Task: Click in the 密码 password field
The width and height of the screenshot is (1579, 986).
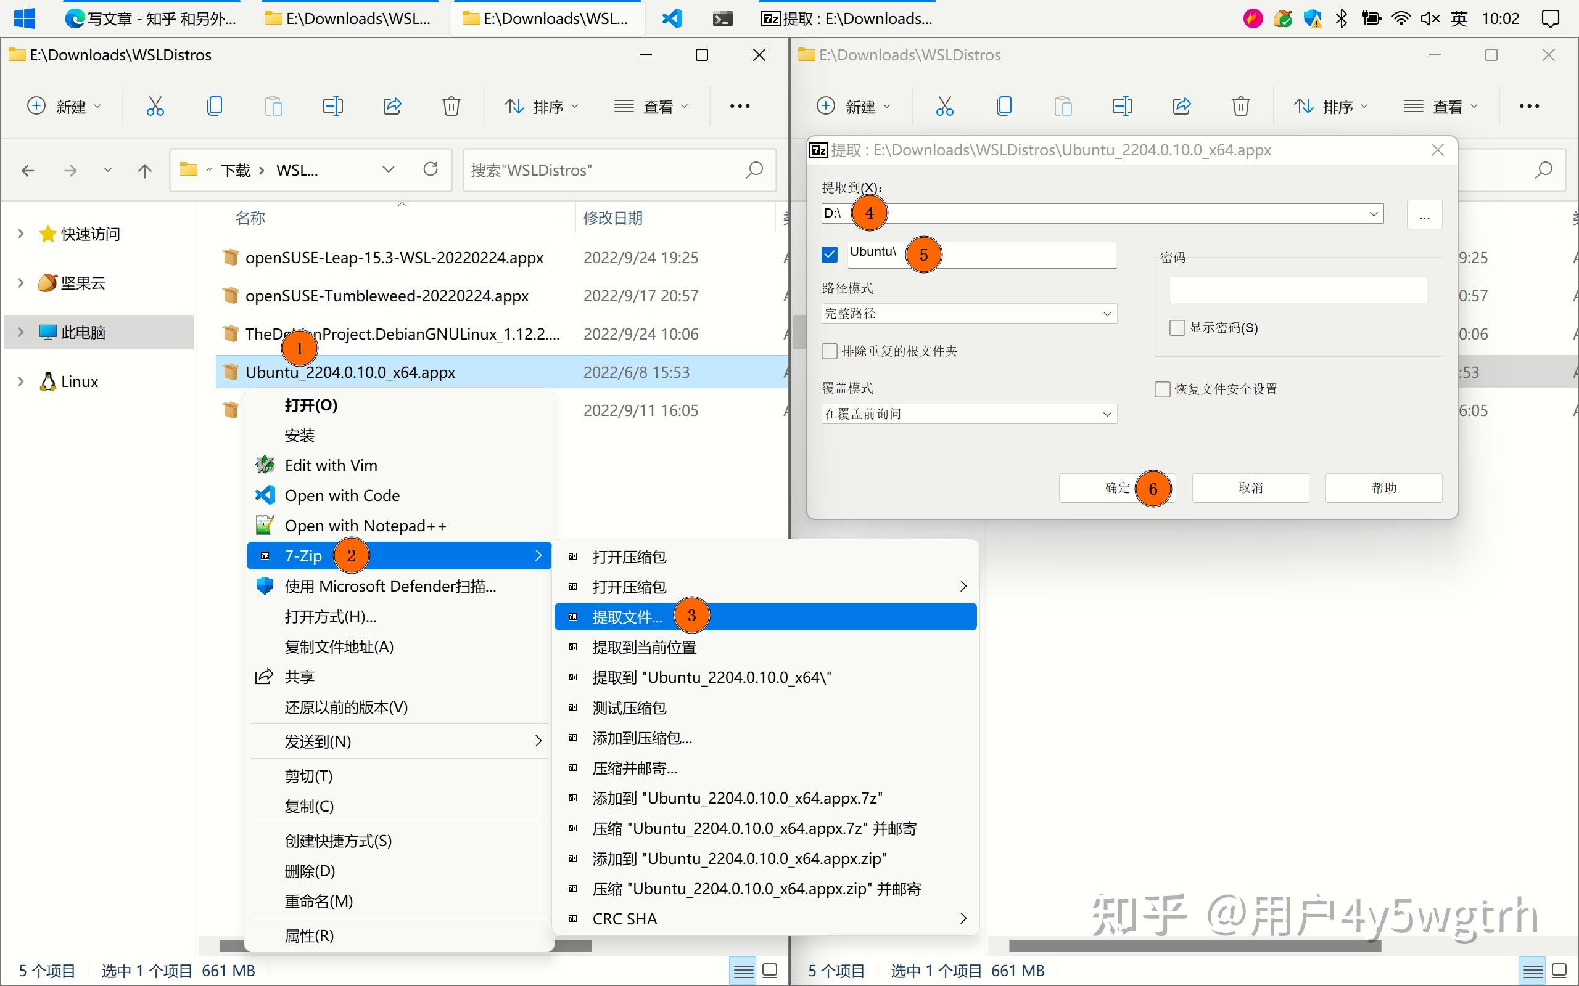Action: click(x=1298, y=290)
